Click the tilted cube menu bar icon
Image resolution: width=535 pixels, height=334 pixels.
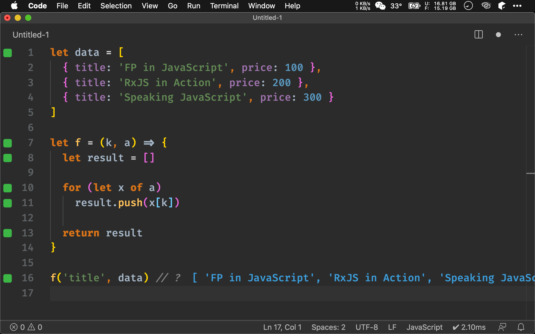[502, 6]
